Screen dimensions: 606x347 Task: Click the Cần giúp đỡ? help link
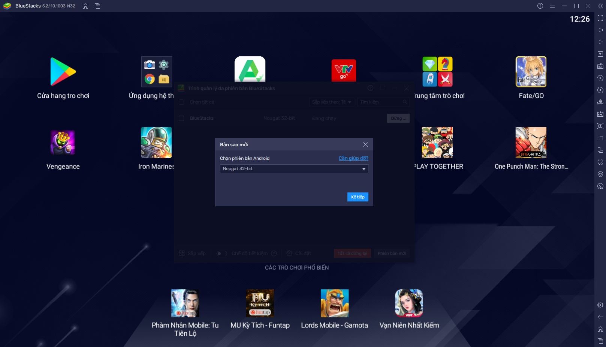pyautogui.click(x=353, y=158)
